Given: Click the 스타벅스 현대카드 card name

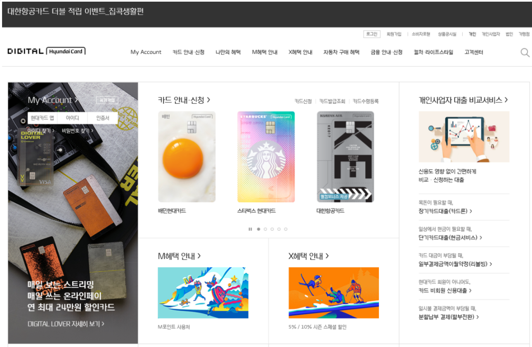Looking at the screenshot, I should 256,211.
